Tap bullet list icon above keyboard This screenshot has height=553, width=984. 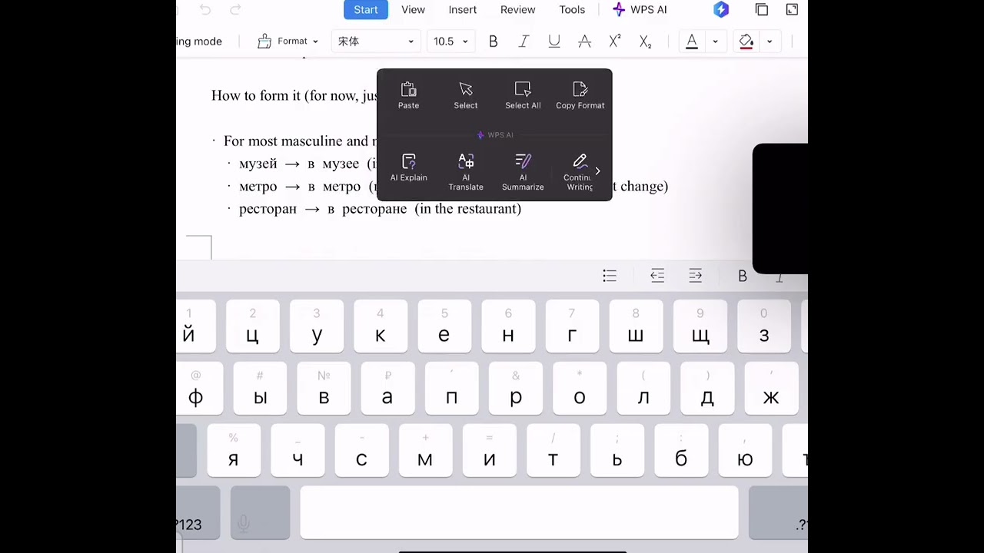click(610, 276)
